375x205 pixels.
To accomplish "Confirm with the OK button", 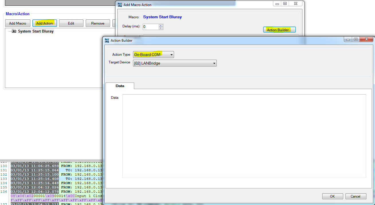I will click(332, 196).
